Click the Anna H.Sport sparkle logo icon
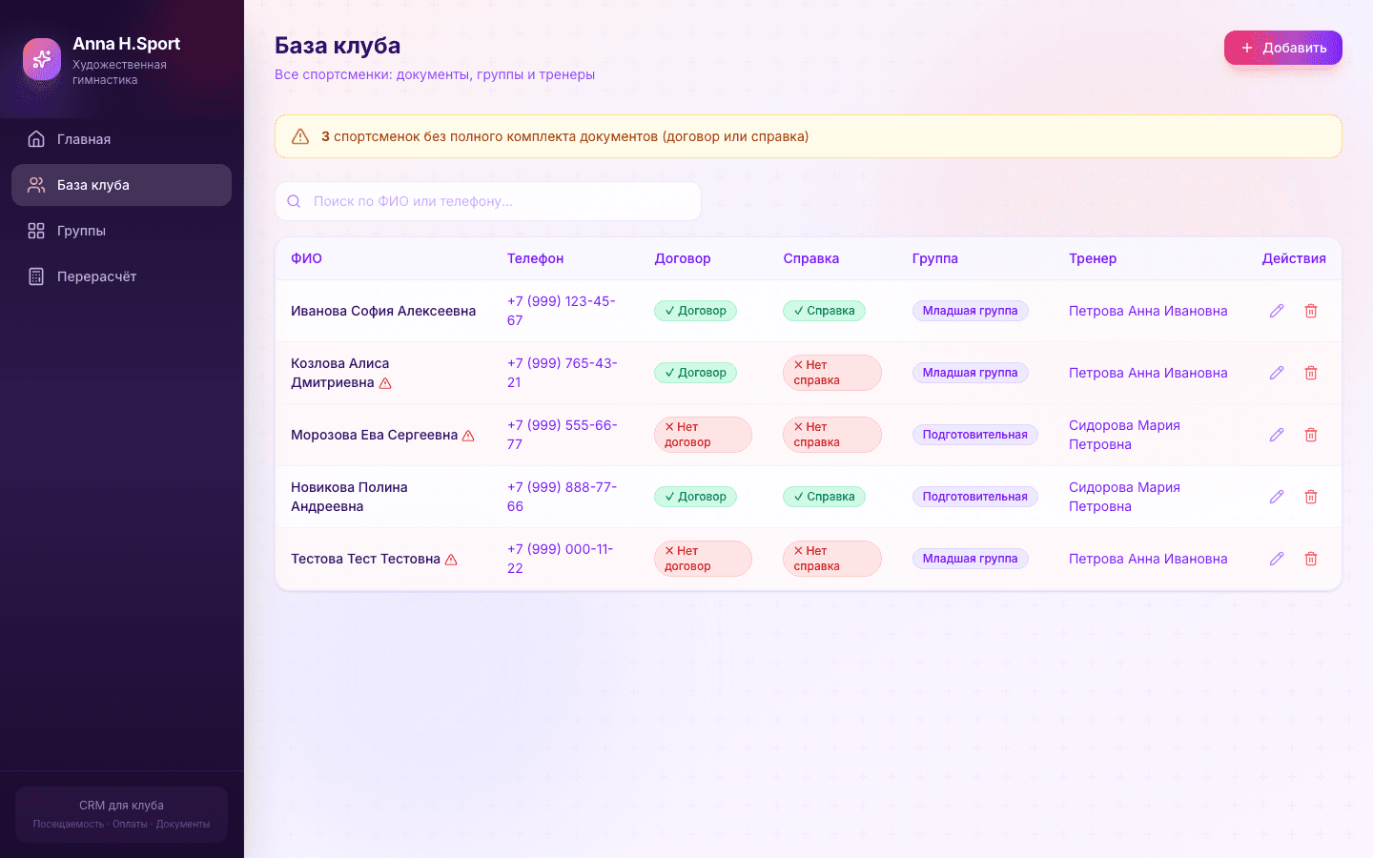Image resolution: width=1373 pixels, height=858 pixels. coord(42,59)
